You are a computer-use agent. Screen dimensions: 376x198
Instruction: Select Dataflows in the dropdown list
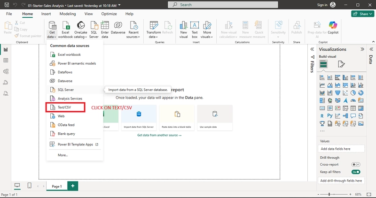click(x=75, y=72)
